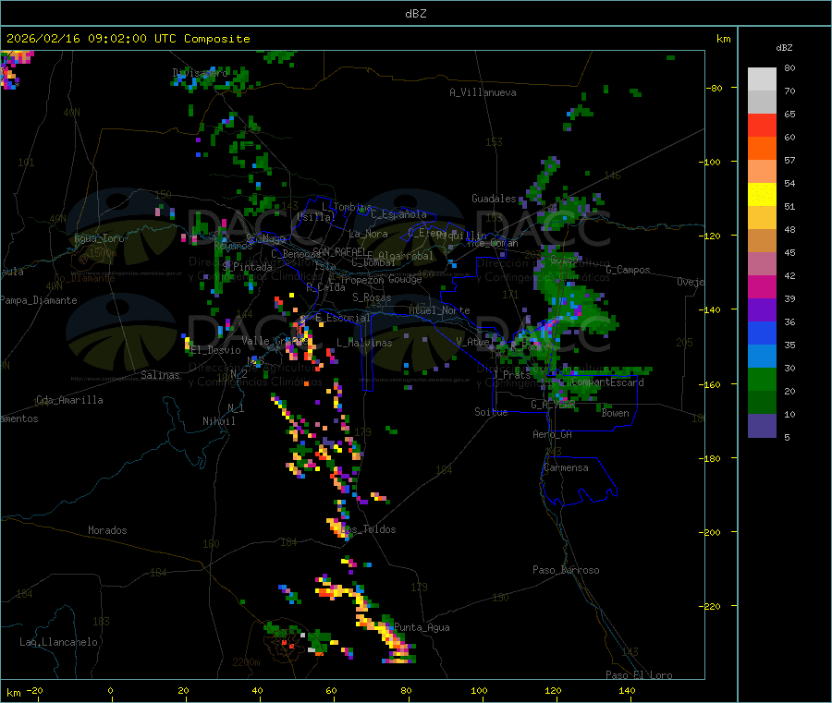
Task: Click the Aero_GA label
Action: tap(553, 434)
